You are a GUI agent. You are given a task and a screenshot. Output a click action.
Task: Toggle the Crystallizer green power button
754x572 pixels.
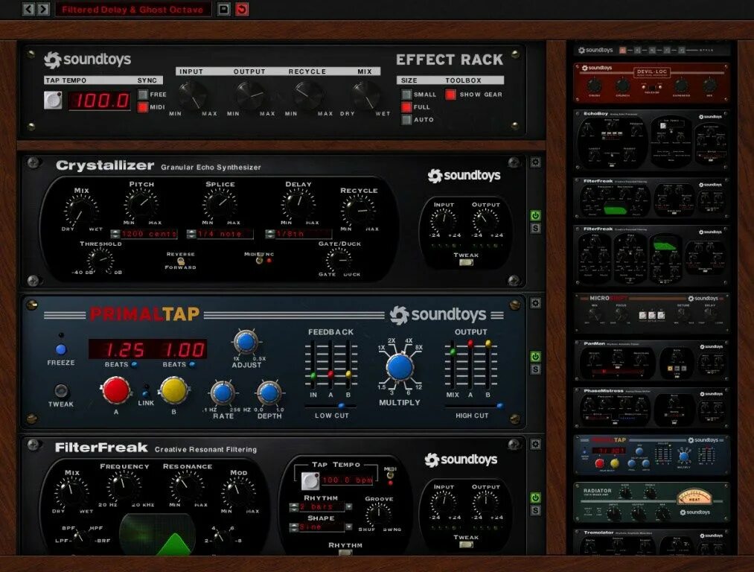coord(535,215)
